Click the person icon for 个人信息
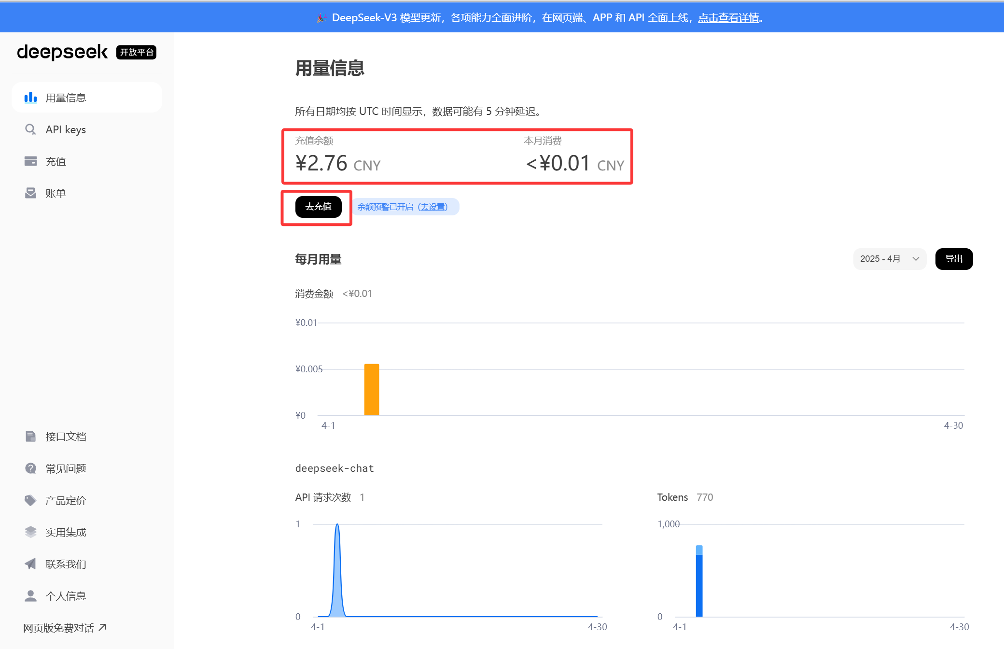This screenshot has width=1004, height=649. coord(30,596)
